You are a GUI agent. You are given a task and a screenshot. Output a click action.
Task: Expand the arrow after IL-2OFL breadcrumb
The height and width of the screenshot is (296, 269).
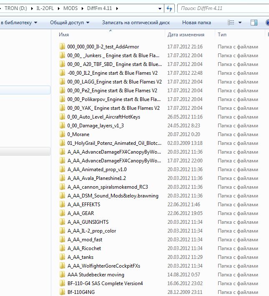pos(59,8)
